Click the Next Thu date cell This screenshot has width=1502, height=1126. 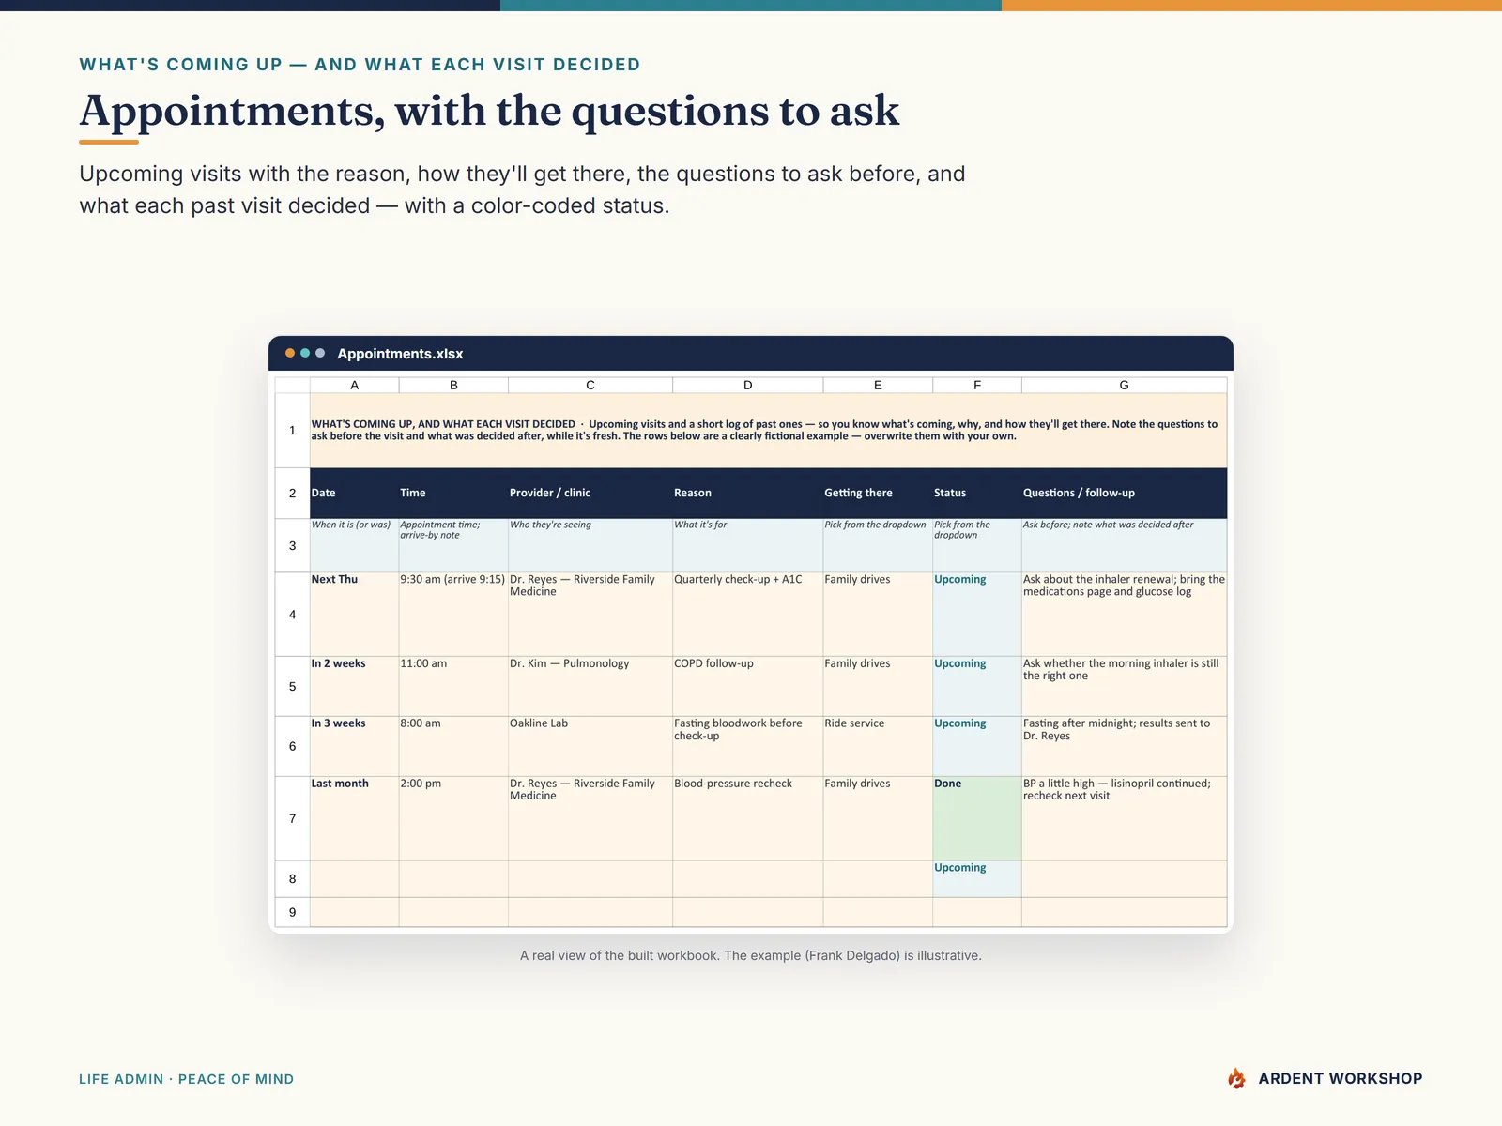tap(354, 614)
